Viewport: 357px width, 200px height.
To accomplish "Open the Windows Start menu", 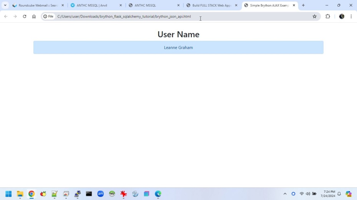I will pyautogui.click(x=8, y=194).
